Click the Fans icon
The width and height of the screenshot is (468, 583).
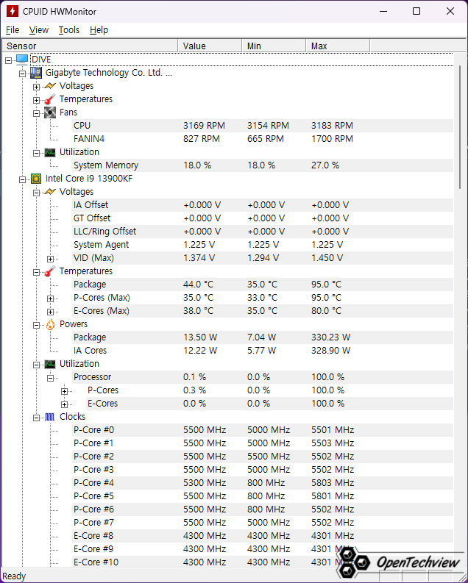pyautogui.click(x=50, y=112)
